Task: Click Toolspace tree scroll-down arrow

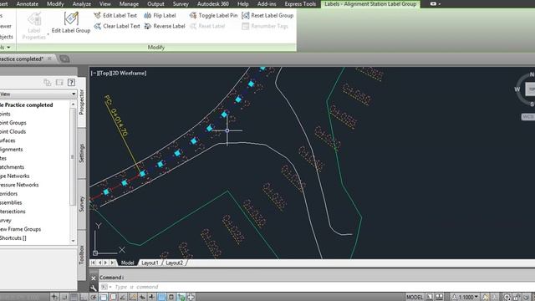Action: tap(73, 241)
